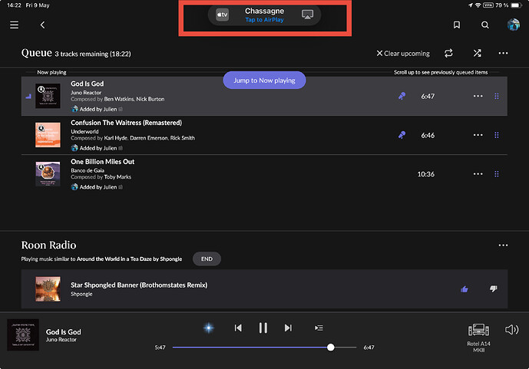This screenshot has width=529, height=369.
Task: Open Rotel A14 MKII zone picker
Action: [x=478, y=338]
